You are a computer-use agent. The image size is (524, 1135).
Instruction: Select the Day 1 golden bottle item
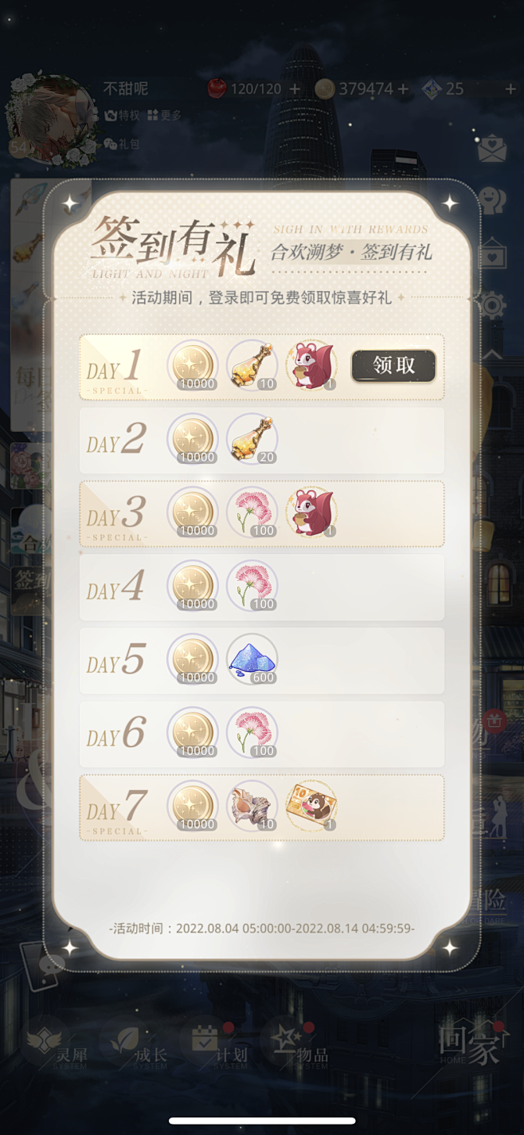252,366
